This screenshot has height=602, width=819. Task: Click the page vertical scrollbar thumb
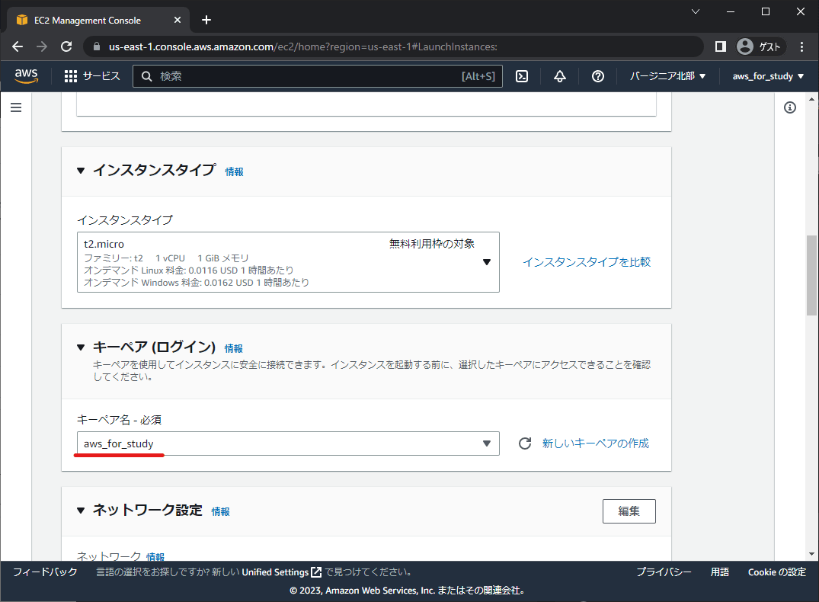(811, 275)
